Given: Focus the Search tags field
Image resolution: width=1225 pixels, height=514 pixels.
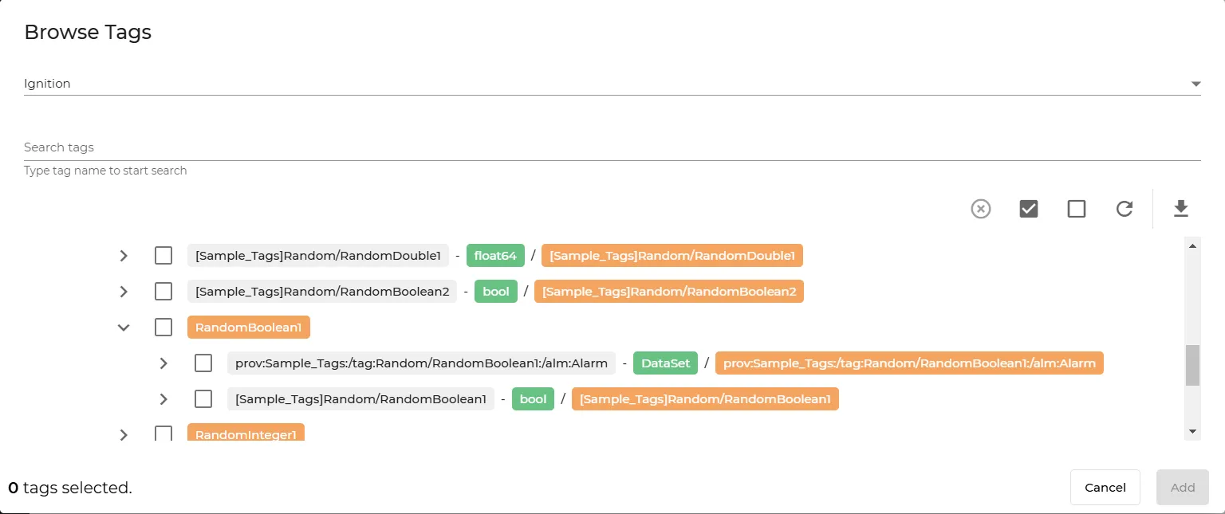Looking at the screenshot, I should 612,147.
